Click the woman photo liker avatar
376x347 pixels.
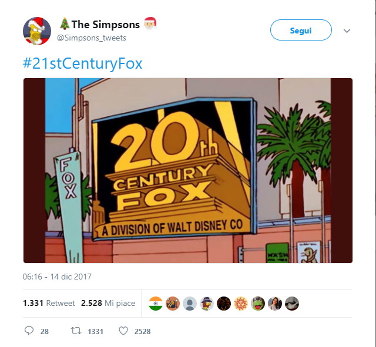275,304
